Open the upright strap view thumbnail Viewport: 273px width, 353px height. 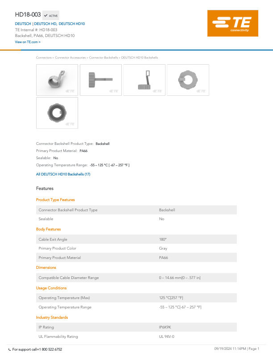tap(144, 80)
